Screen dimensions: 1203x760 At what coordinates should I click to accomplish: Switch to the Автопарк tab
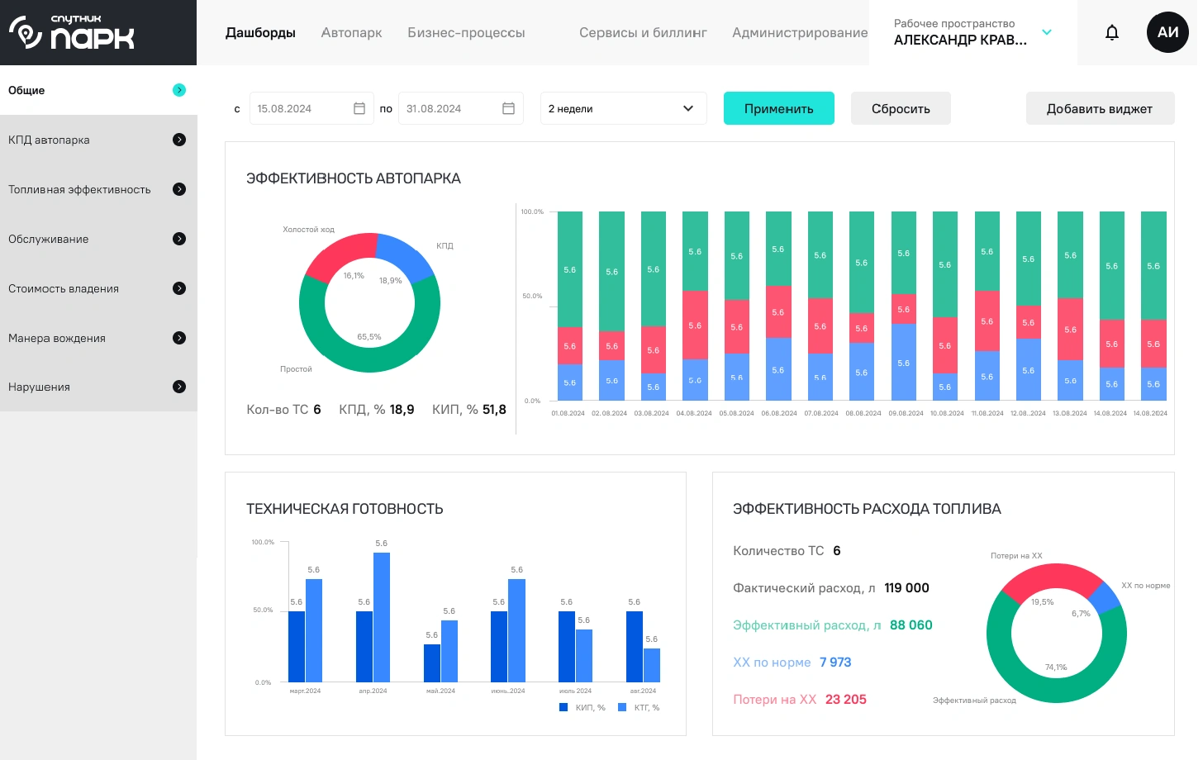coord(351,32)
